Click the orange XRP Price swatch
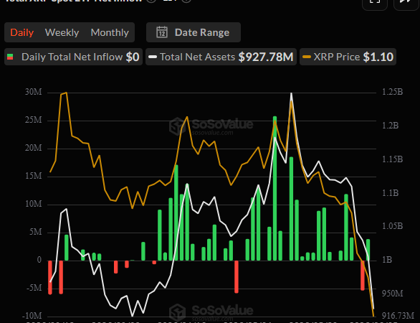The width and height of the screenshot is (420, 323). point(307,57)
